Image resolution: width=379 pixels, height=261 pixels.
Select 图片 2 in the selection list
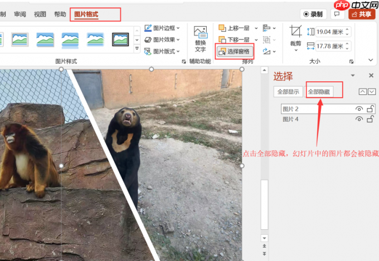(x=328, y=109)
